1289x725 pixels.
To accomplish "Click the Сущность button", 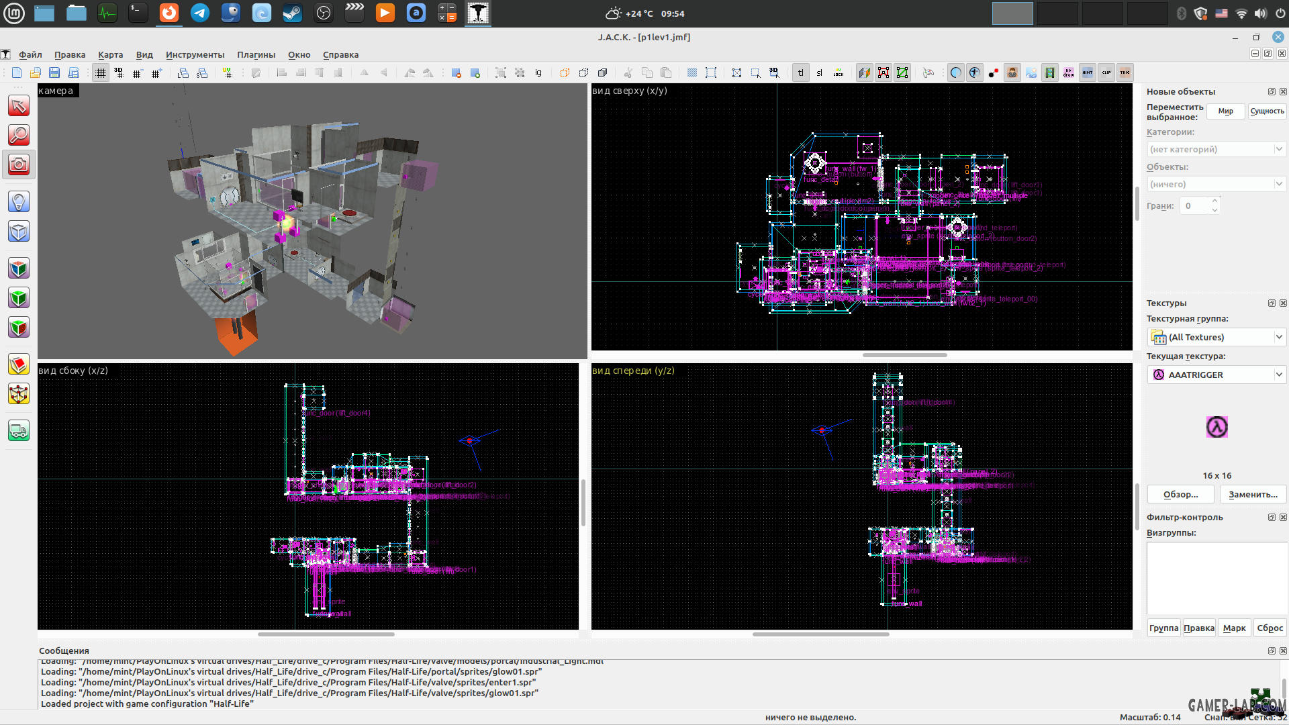I will pos(1267,111).
